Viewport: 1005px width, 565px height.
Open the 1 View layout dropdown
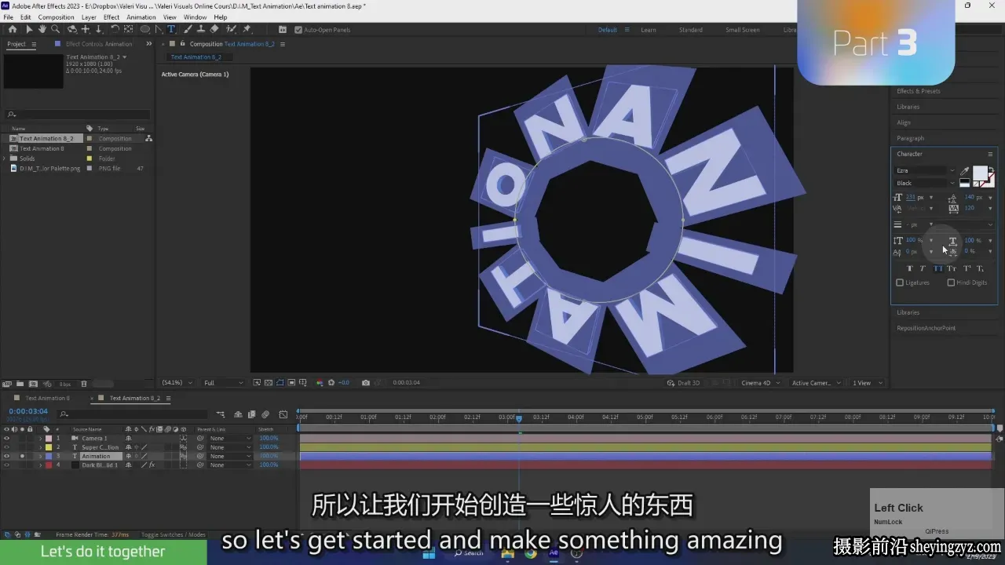(868, 383)
